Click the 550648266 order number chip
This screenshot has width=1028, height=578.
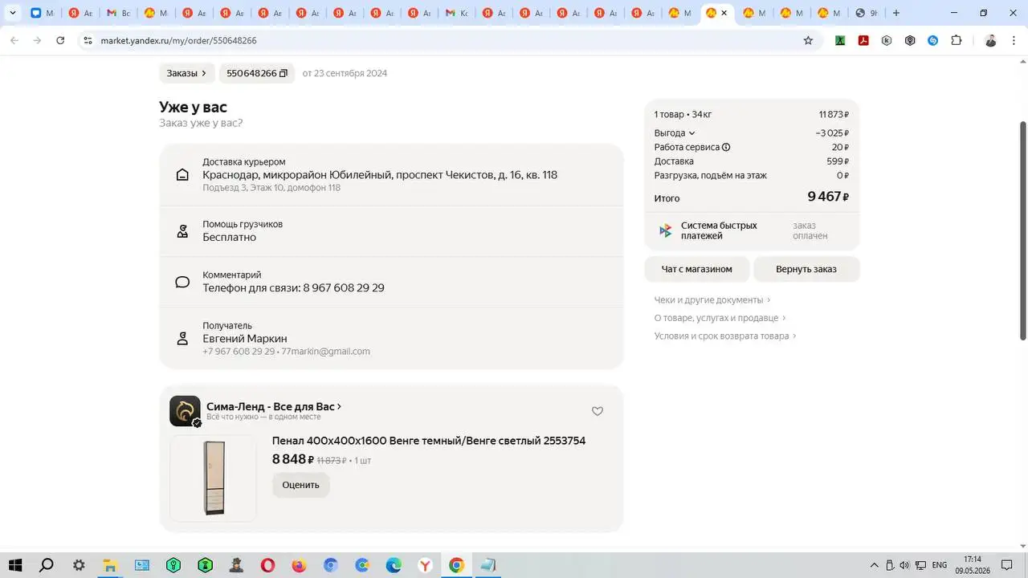click(x=256, y=73)
